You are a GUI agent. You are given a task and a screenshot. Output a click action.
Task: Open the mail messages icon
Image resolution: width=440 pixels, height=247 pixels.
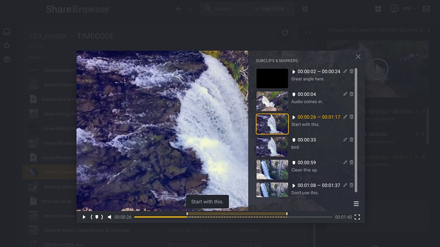click(426, 9)
